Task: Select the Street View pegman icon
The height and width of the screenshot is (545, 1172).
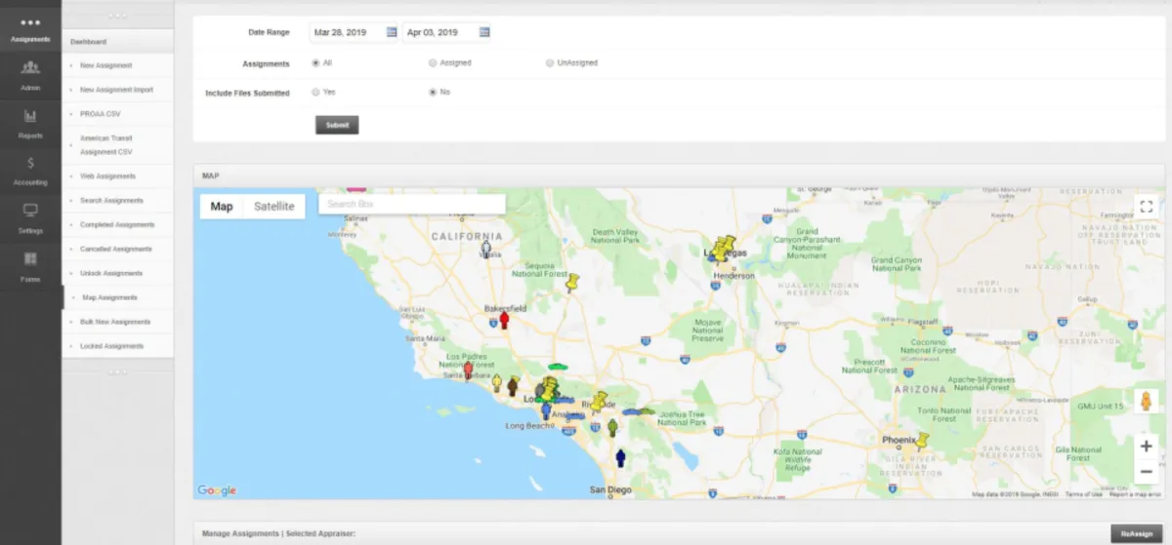Action: (1147, 402)
